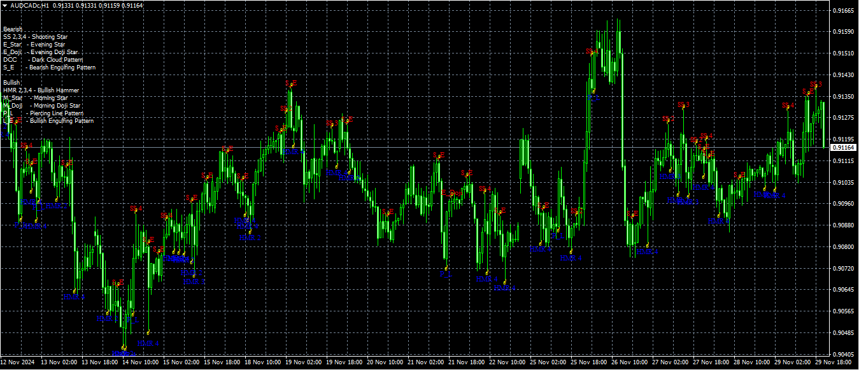Viewport: 859px width, 370px height.
Task: Click the '12 Nov 2024' time axis label
Action: pos(18,362)
